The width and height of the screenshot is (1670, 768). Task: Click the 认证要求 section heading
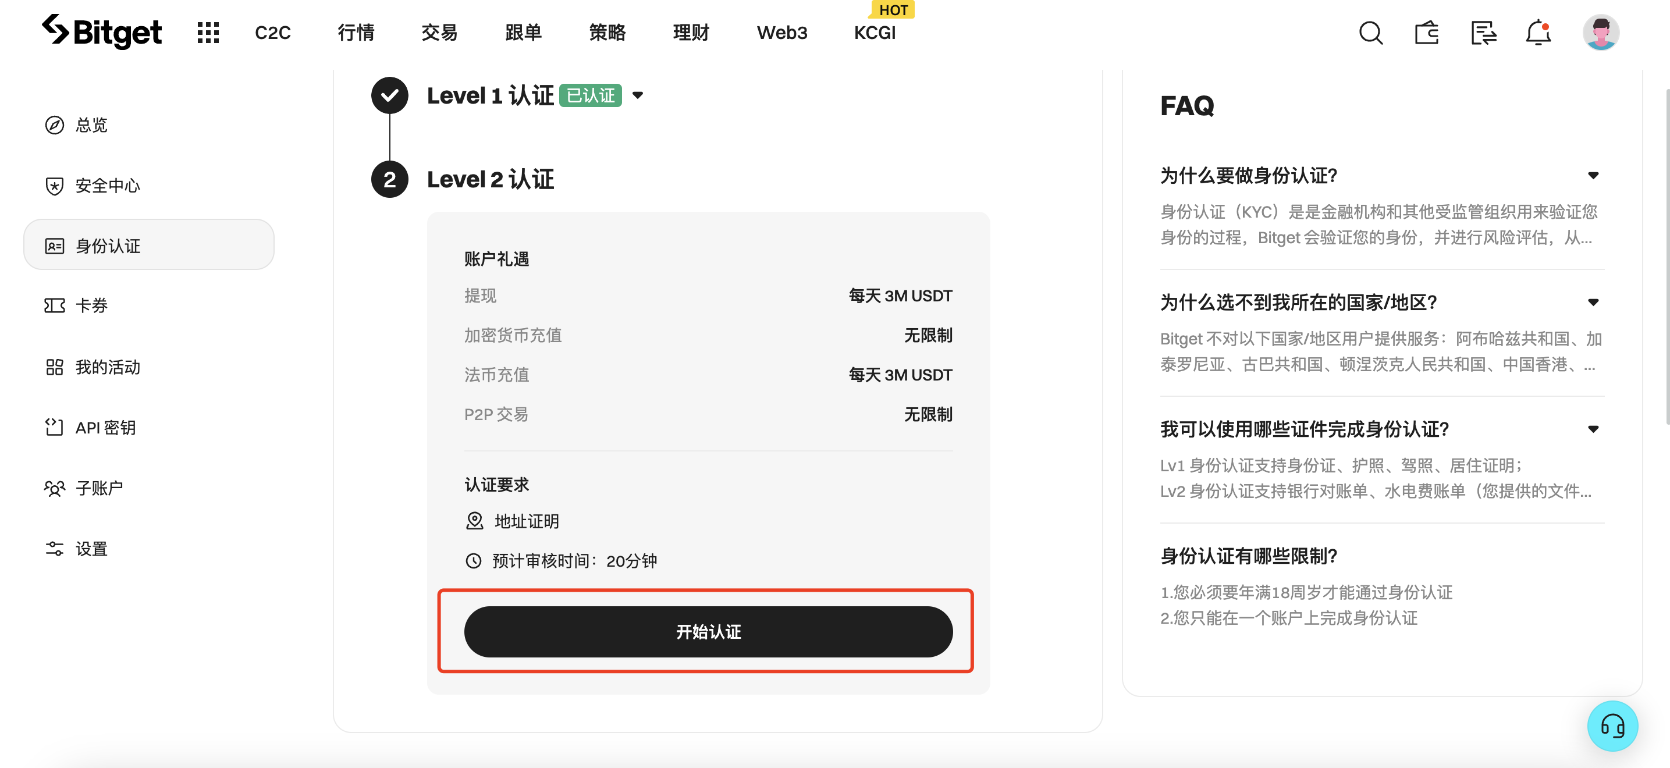pos(496,485)
